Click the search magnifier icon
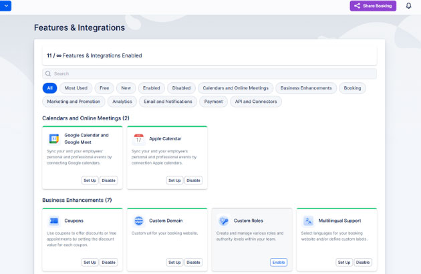 [x=48, y=74]
